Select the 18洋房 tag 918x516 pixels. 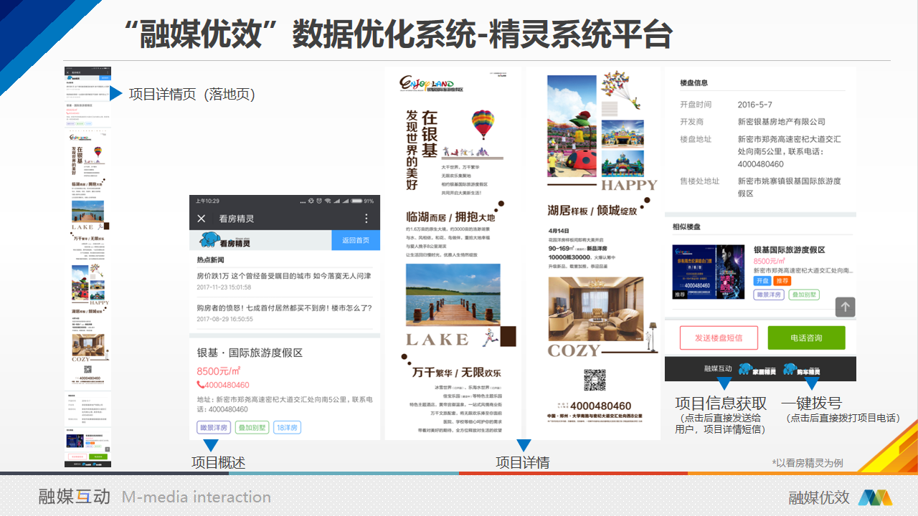tap(287, 428)
